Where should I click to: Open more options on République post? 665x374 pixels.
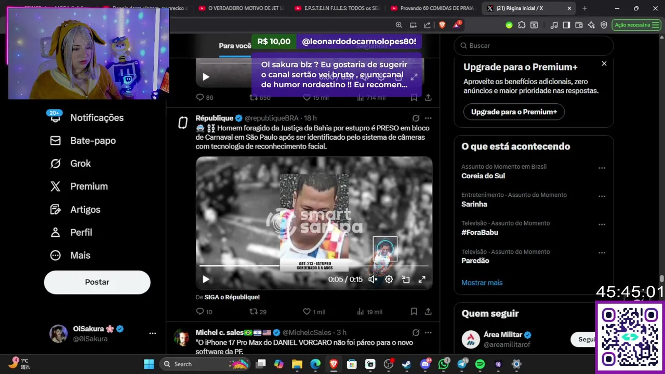[x=428, y=118]
